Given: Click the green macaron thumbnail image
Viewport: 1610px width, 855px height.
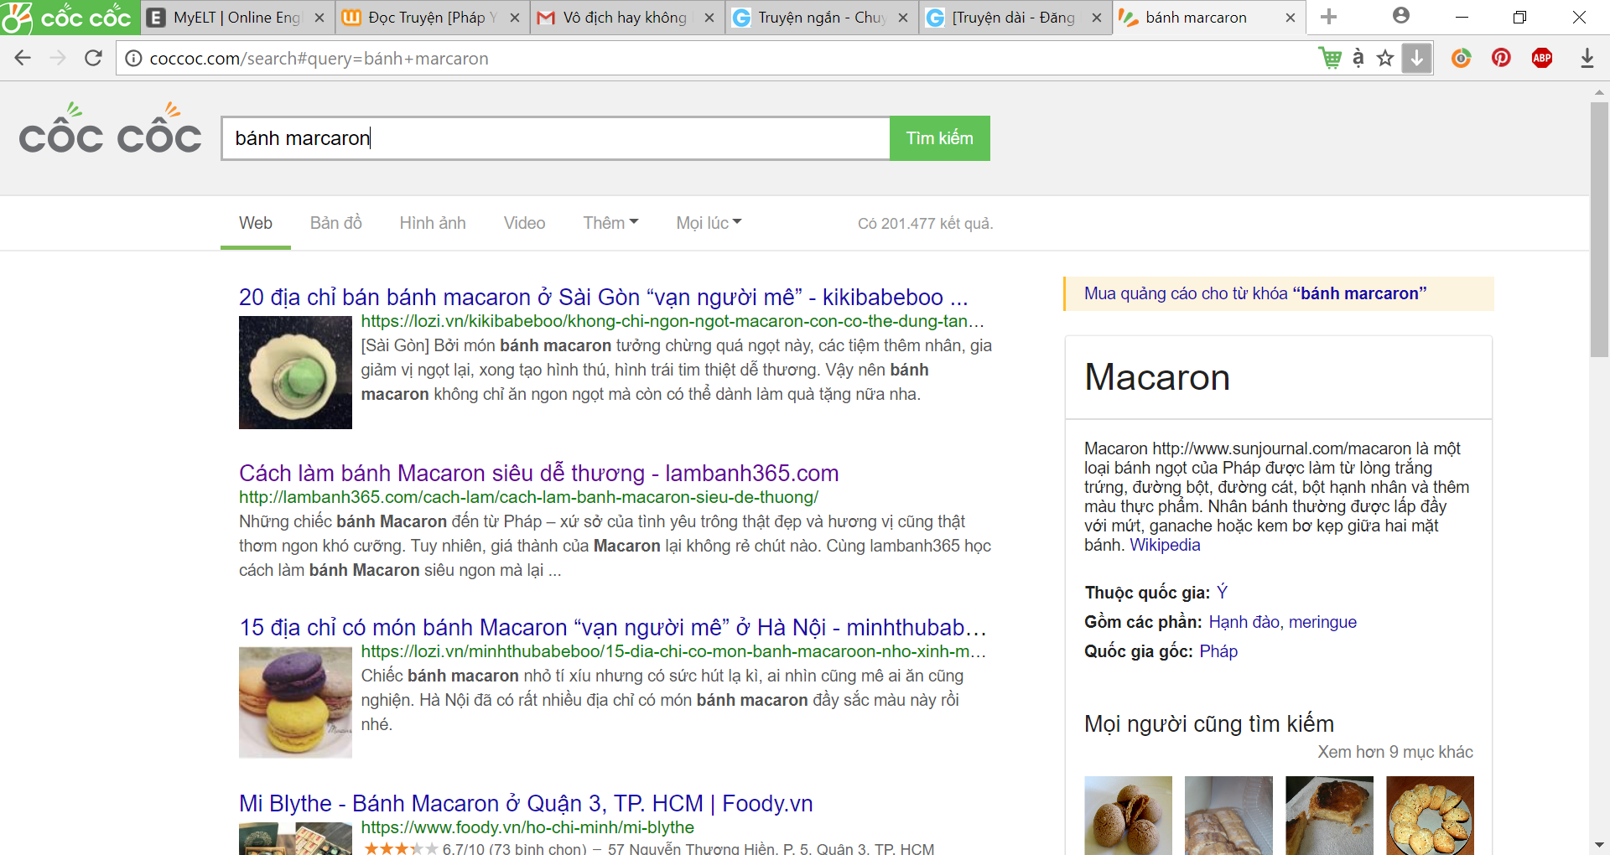Looking at the screenshot, I should click(295, 372).
